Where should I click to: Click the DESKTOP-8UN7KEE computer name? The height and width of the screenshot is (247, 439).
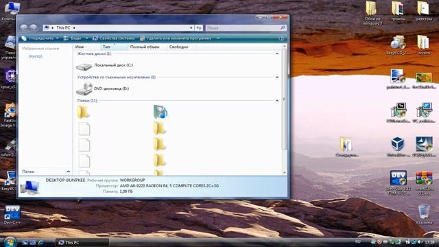[x=65, y=180]
